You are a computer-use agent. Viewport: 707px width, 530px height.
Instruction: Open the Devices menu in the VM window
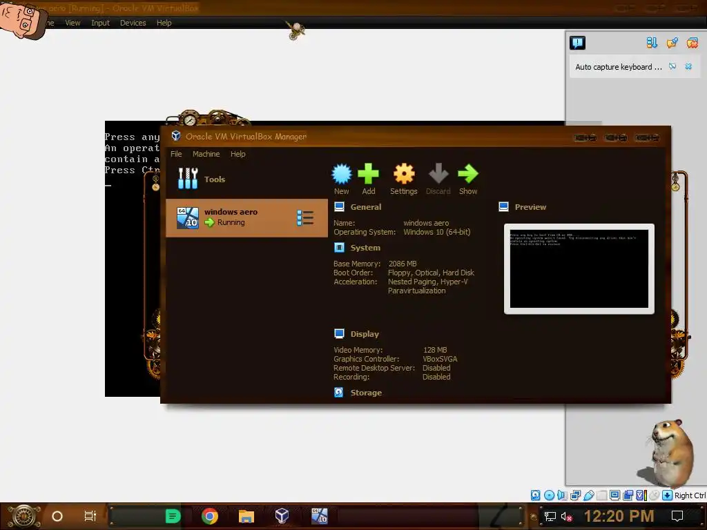pos(133,23)
